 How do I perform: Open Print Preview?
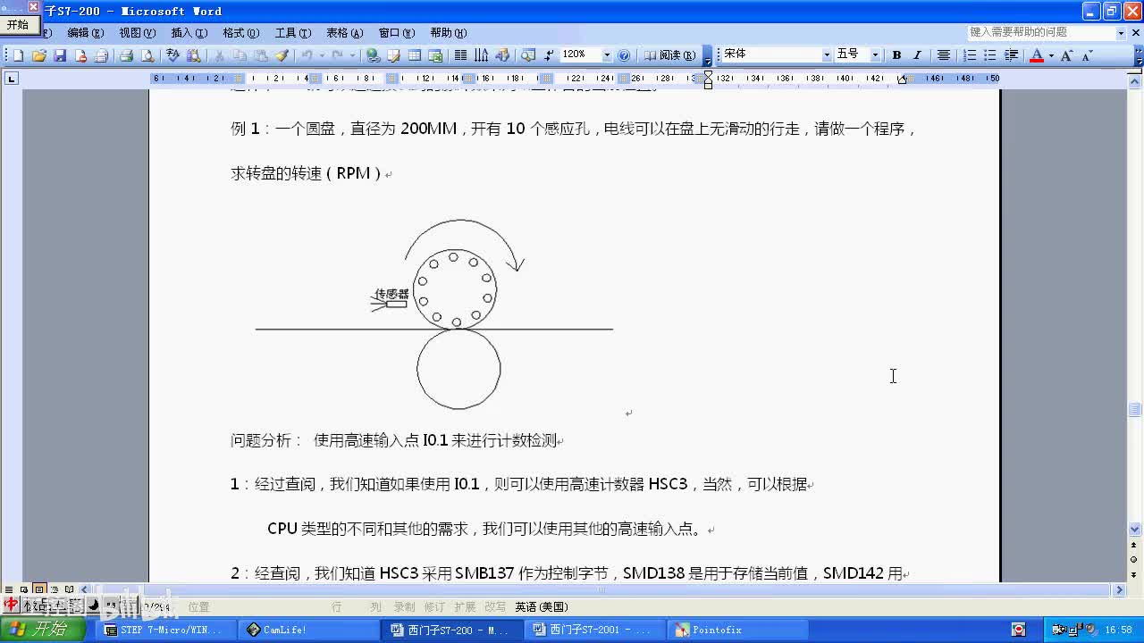click(x=147, y=55)
